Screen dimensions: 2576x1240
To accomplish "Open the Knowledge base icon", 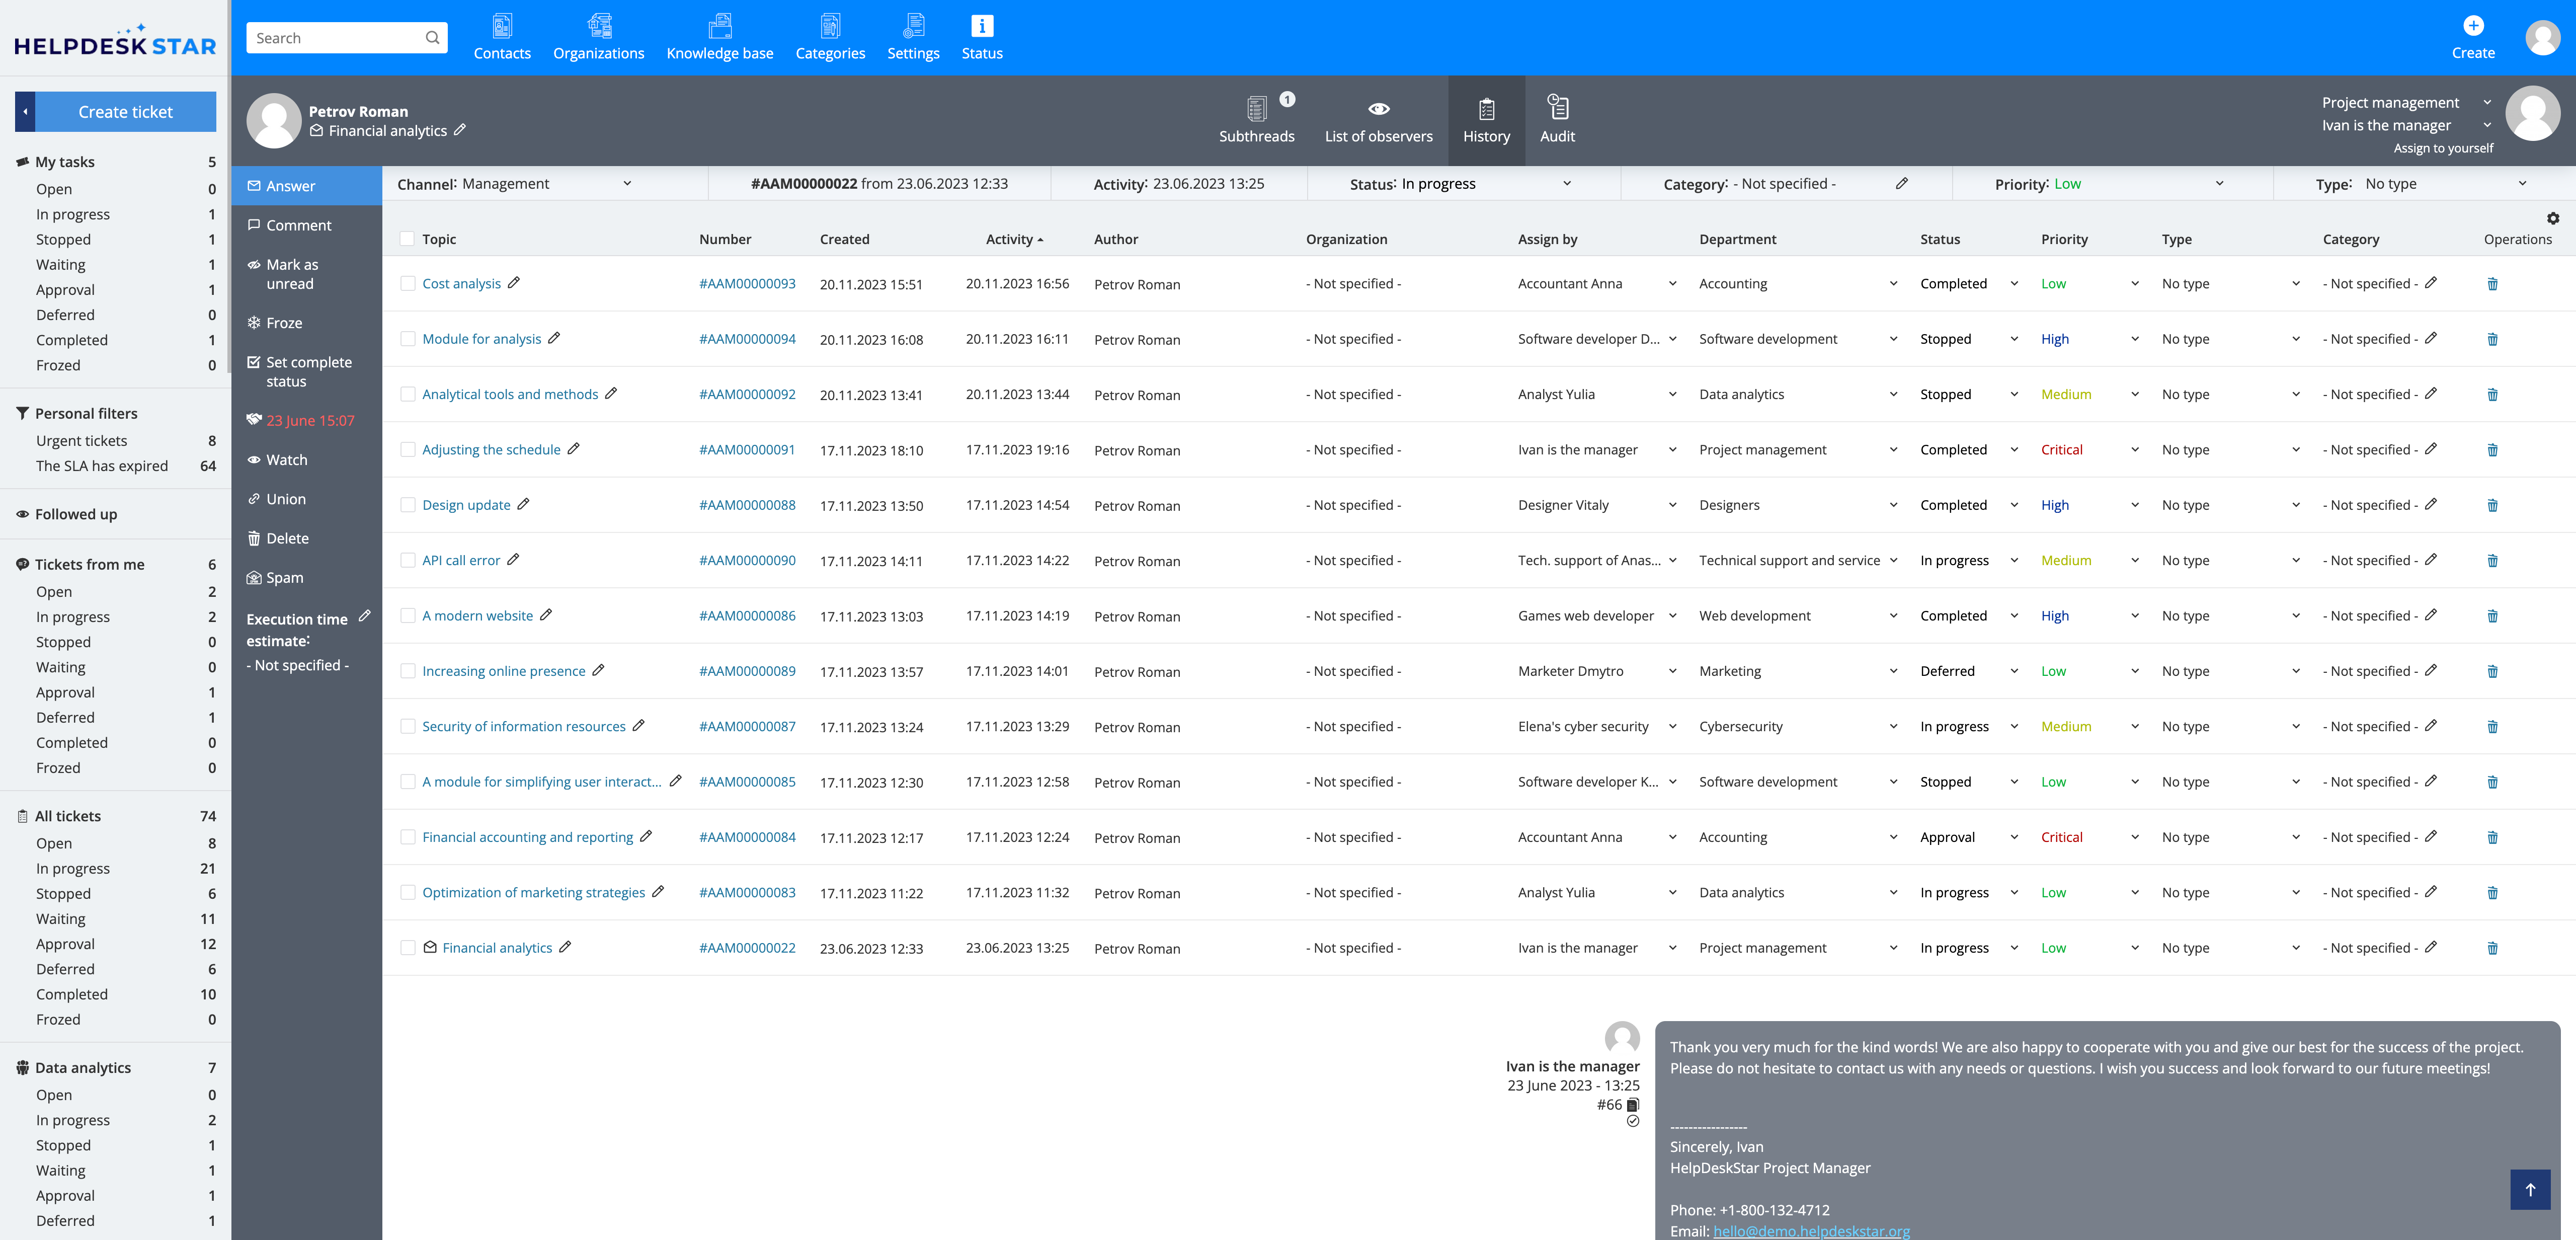I will tap(719, 26).
